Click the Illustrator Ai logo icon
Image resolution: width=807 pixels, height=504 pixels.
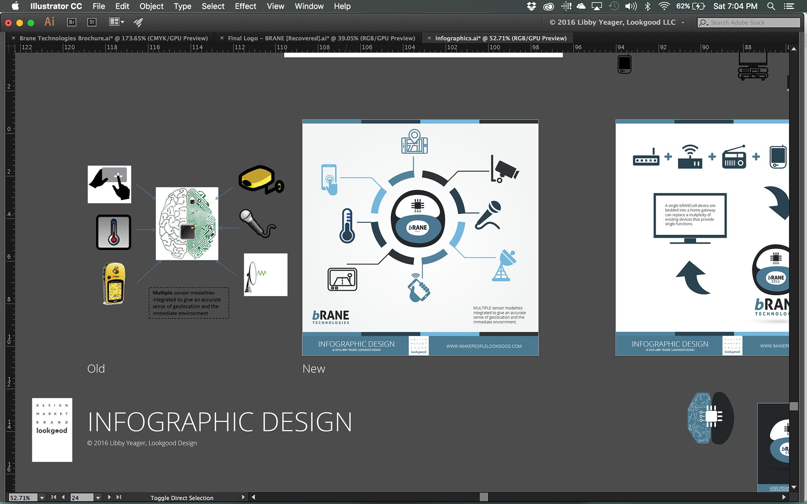pyautogui.click(x=50, y=22)
